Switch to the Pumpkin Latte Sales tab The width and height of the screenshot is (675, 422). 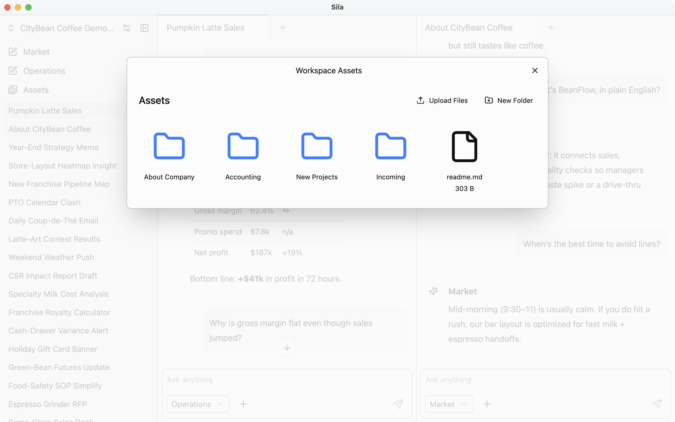205,27
